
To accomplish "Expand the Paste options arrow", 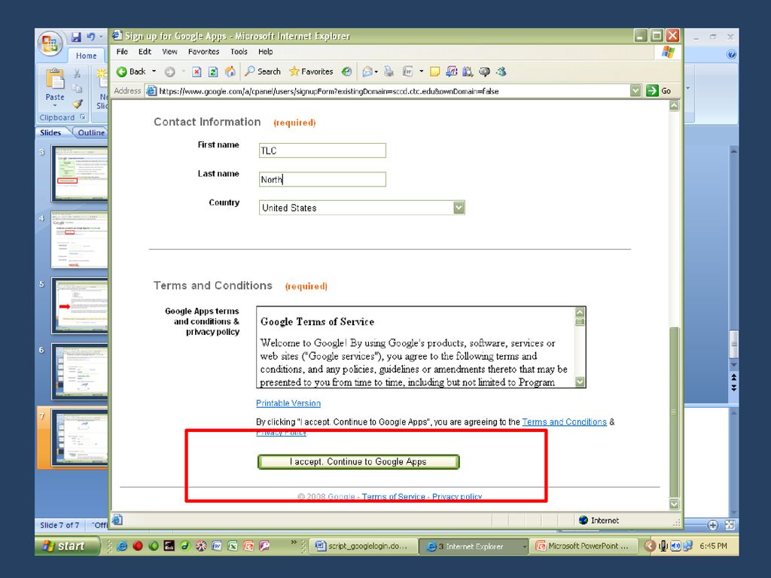I will [54, 105].
